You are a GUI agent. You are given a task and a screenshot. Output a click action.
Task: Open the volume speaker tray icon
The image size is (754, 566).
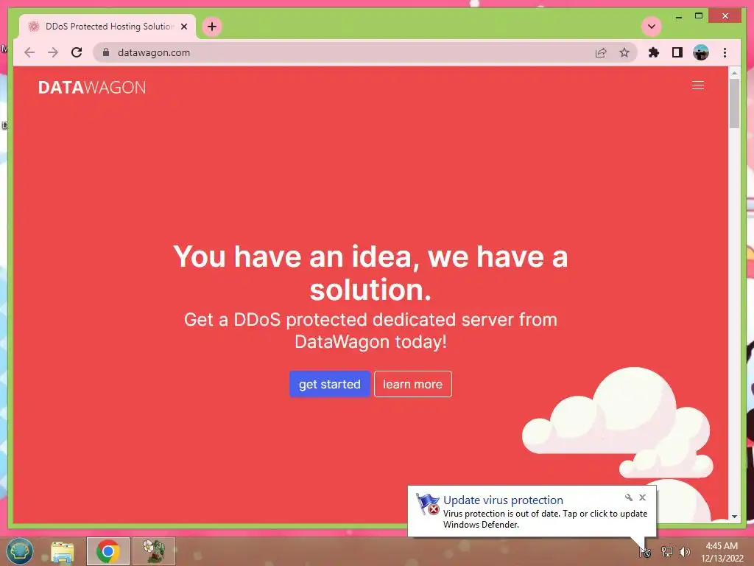pos(685,552)
